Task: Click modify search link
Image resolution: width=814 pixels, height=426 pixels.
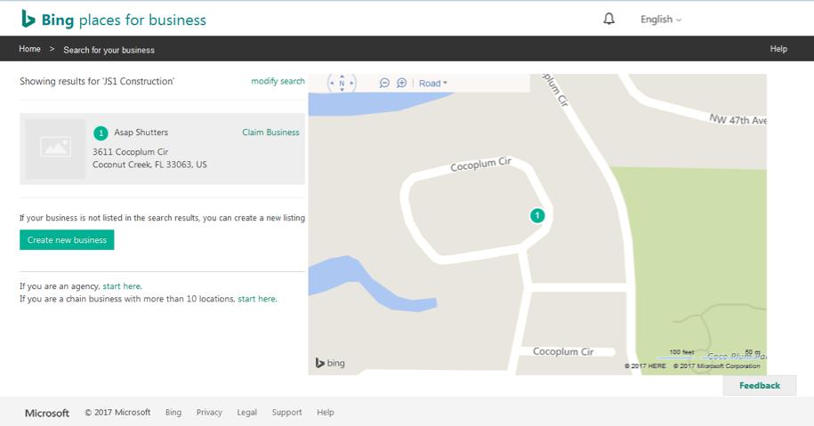Action: pyautogui.click(x=278, y=81)
